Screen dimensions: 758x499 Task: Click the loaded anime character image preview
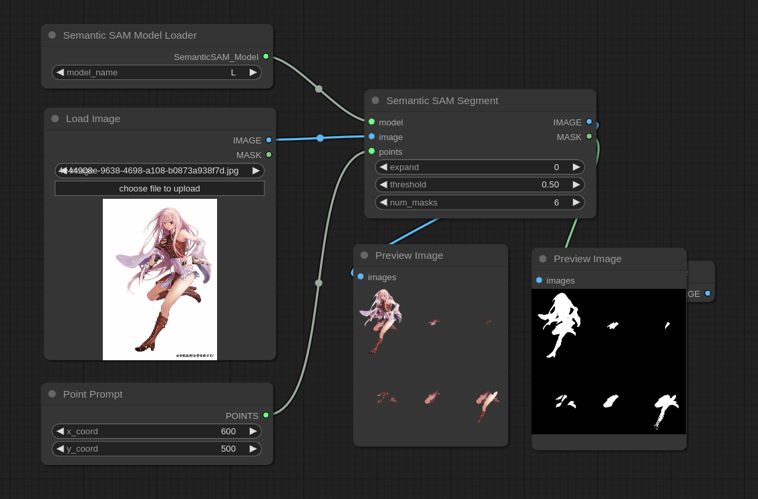tap(160, 280)
